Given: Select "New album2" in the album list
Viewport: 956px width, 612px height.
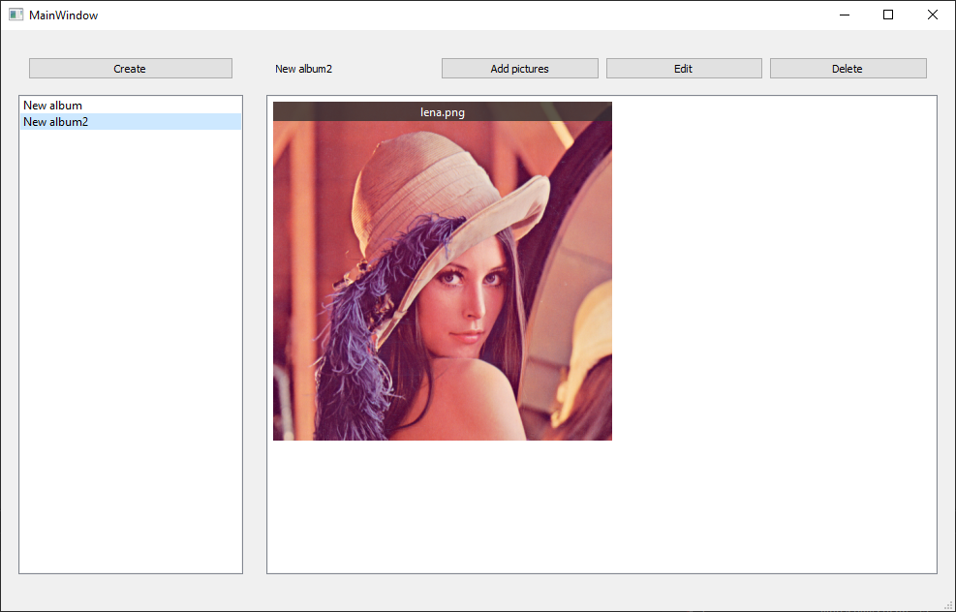Looking at the screenshot, I should (x=131, y=122).
